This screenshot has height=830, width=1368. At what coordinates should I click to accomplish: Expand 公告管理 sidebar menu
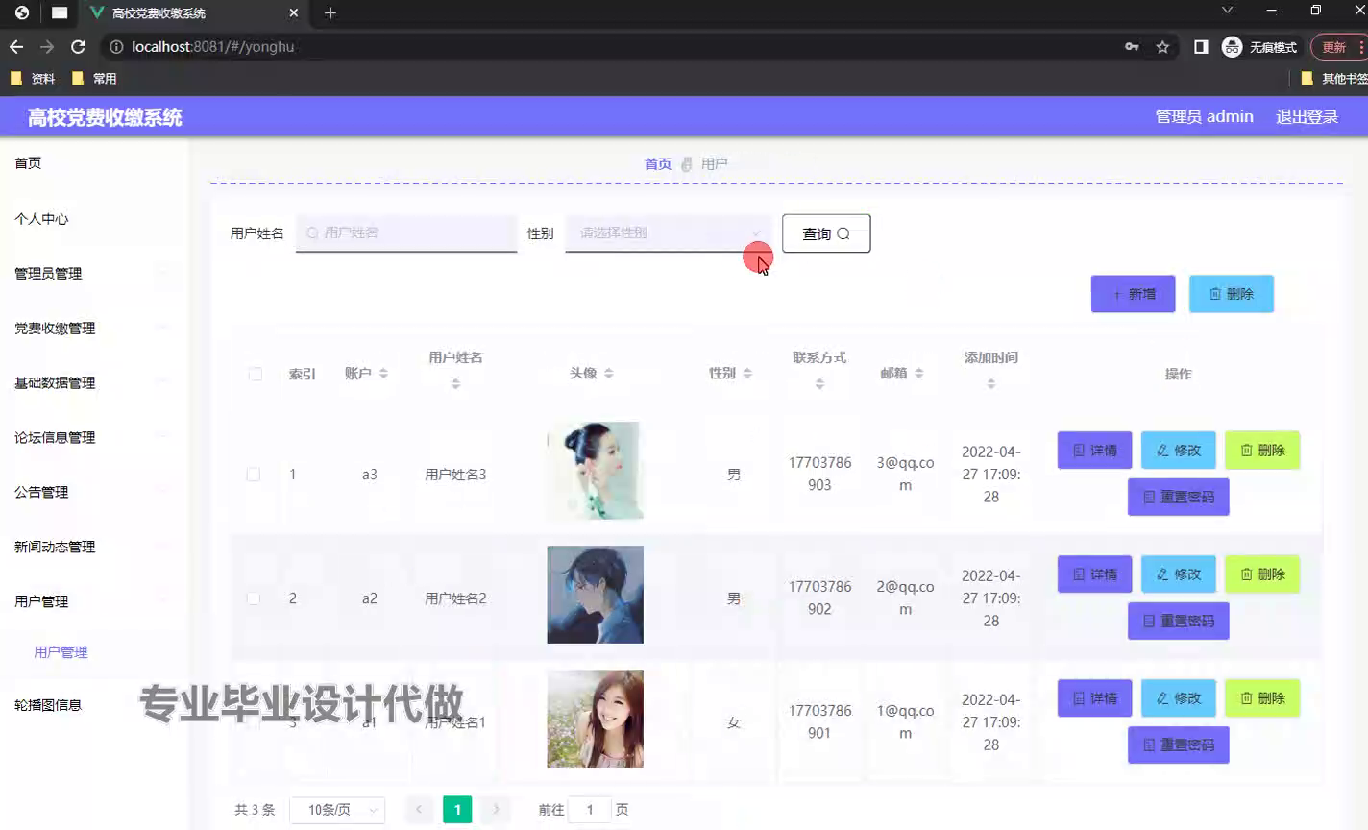(x=93, y=493)
